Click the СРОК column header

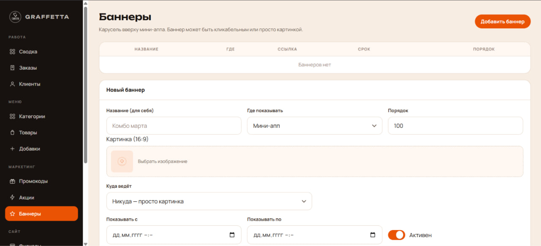[364, 49]
